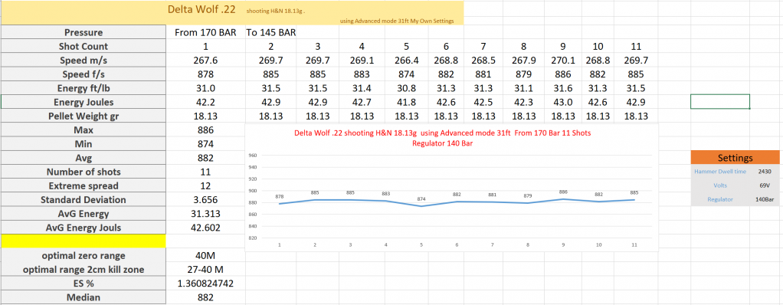Screen dimensions: 783x305
Task: Select the Standard Deviation value 3.656
Action: point(206,200)
